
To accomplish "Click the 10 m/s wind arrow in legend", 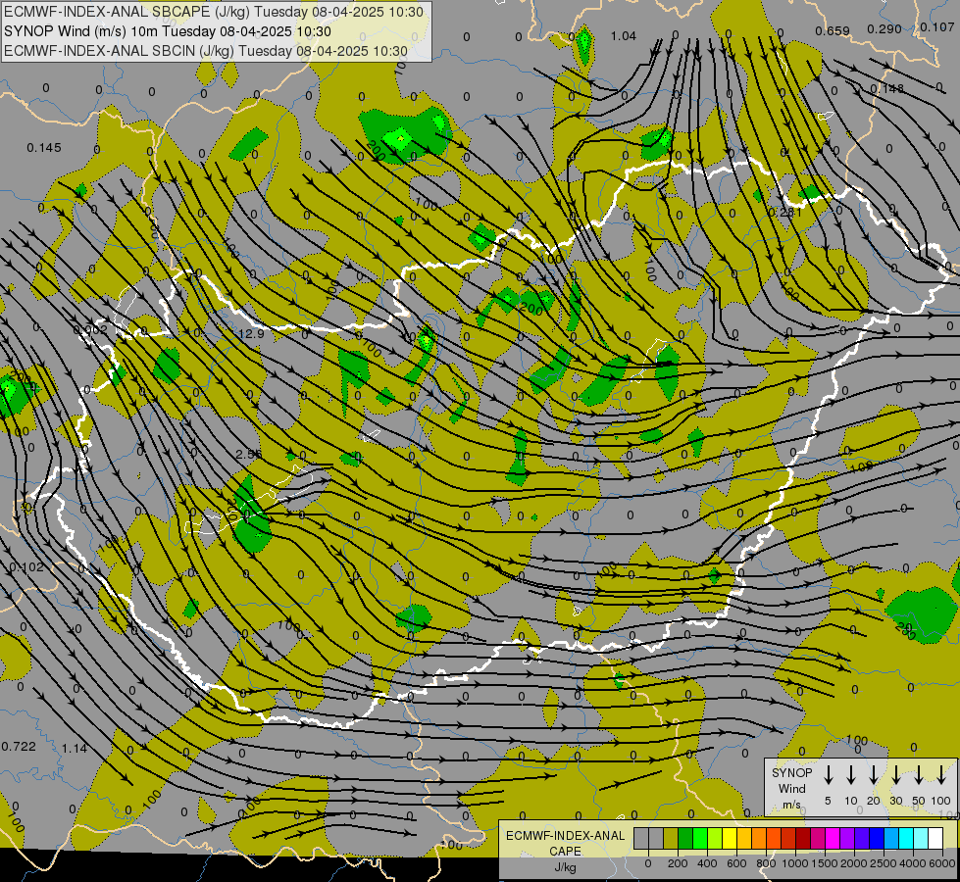I will pyautogui.click(x=850, y=775).
